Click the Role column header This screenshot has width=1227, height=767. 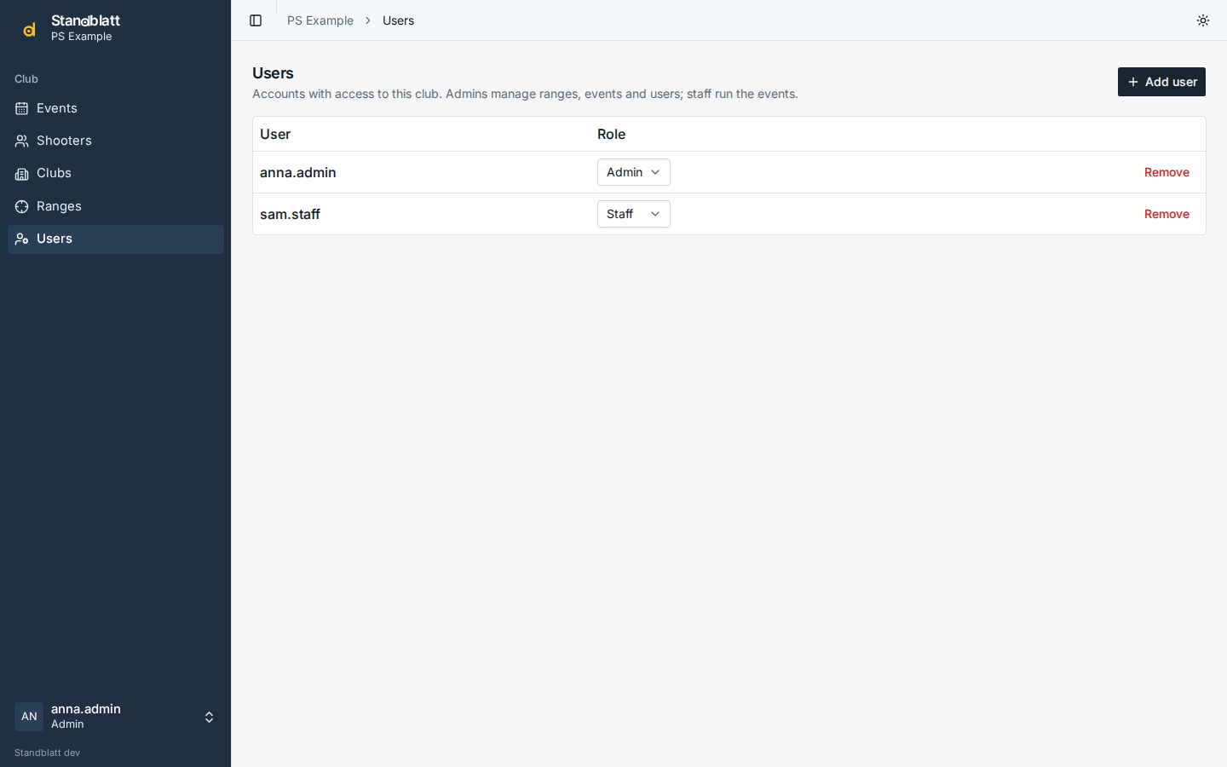(611, 134)
